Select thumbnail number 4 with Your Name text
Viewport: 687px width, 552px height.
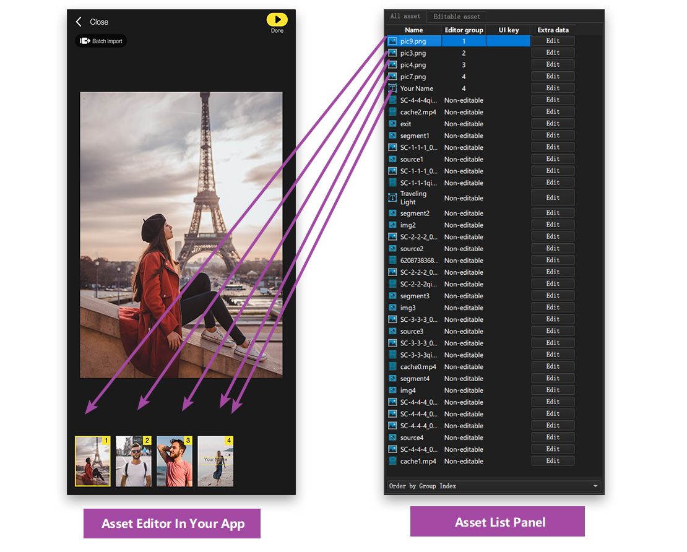(x=215, y=461)
